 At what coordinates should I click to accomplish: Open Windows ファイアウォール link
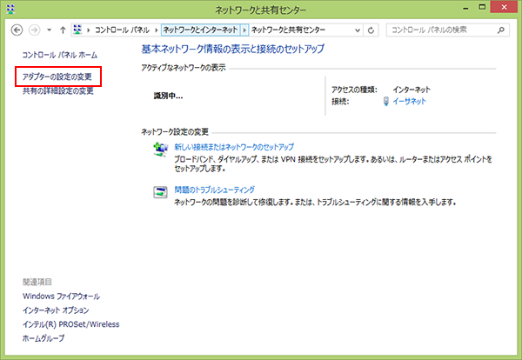point(61,297)
